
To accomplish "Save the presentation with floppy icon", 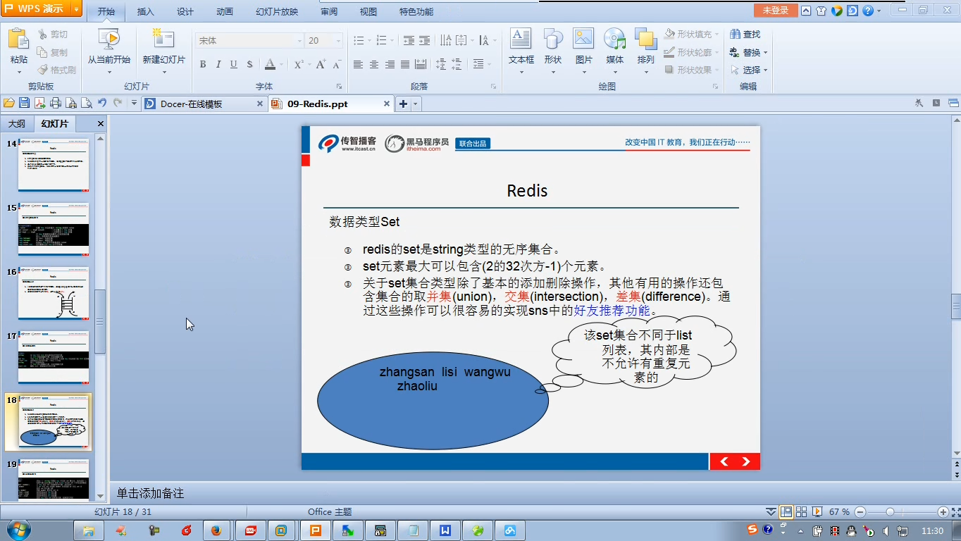I will [x=24, y=103].
